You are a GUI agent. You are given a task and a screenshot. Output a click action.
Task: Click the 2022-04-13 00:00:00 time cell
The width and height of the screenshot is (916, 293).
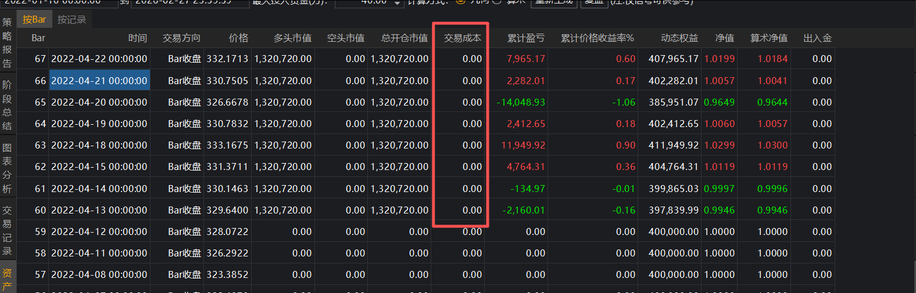coord(99,210)
